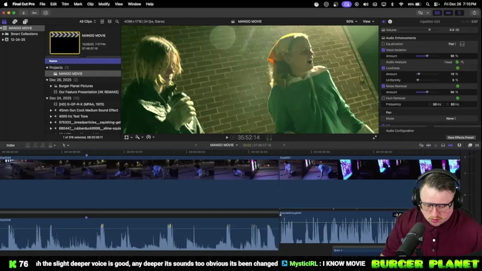The image size is (482, 271).
Task: Enable the Equalization checkbox
Action: tap(383, 44)
